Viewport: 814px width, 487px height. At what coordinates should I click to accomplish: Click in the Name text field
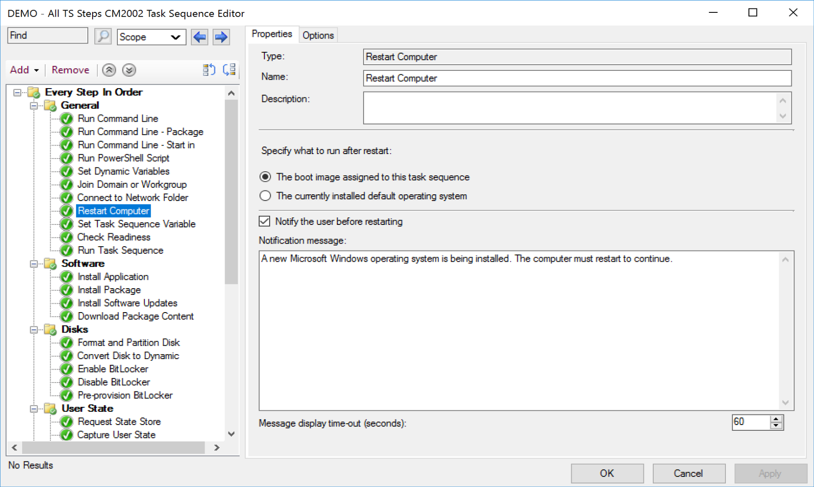point(577,78)
